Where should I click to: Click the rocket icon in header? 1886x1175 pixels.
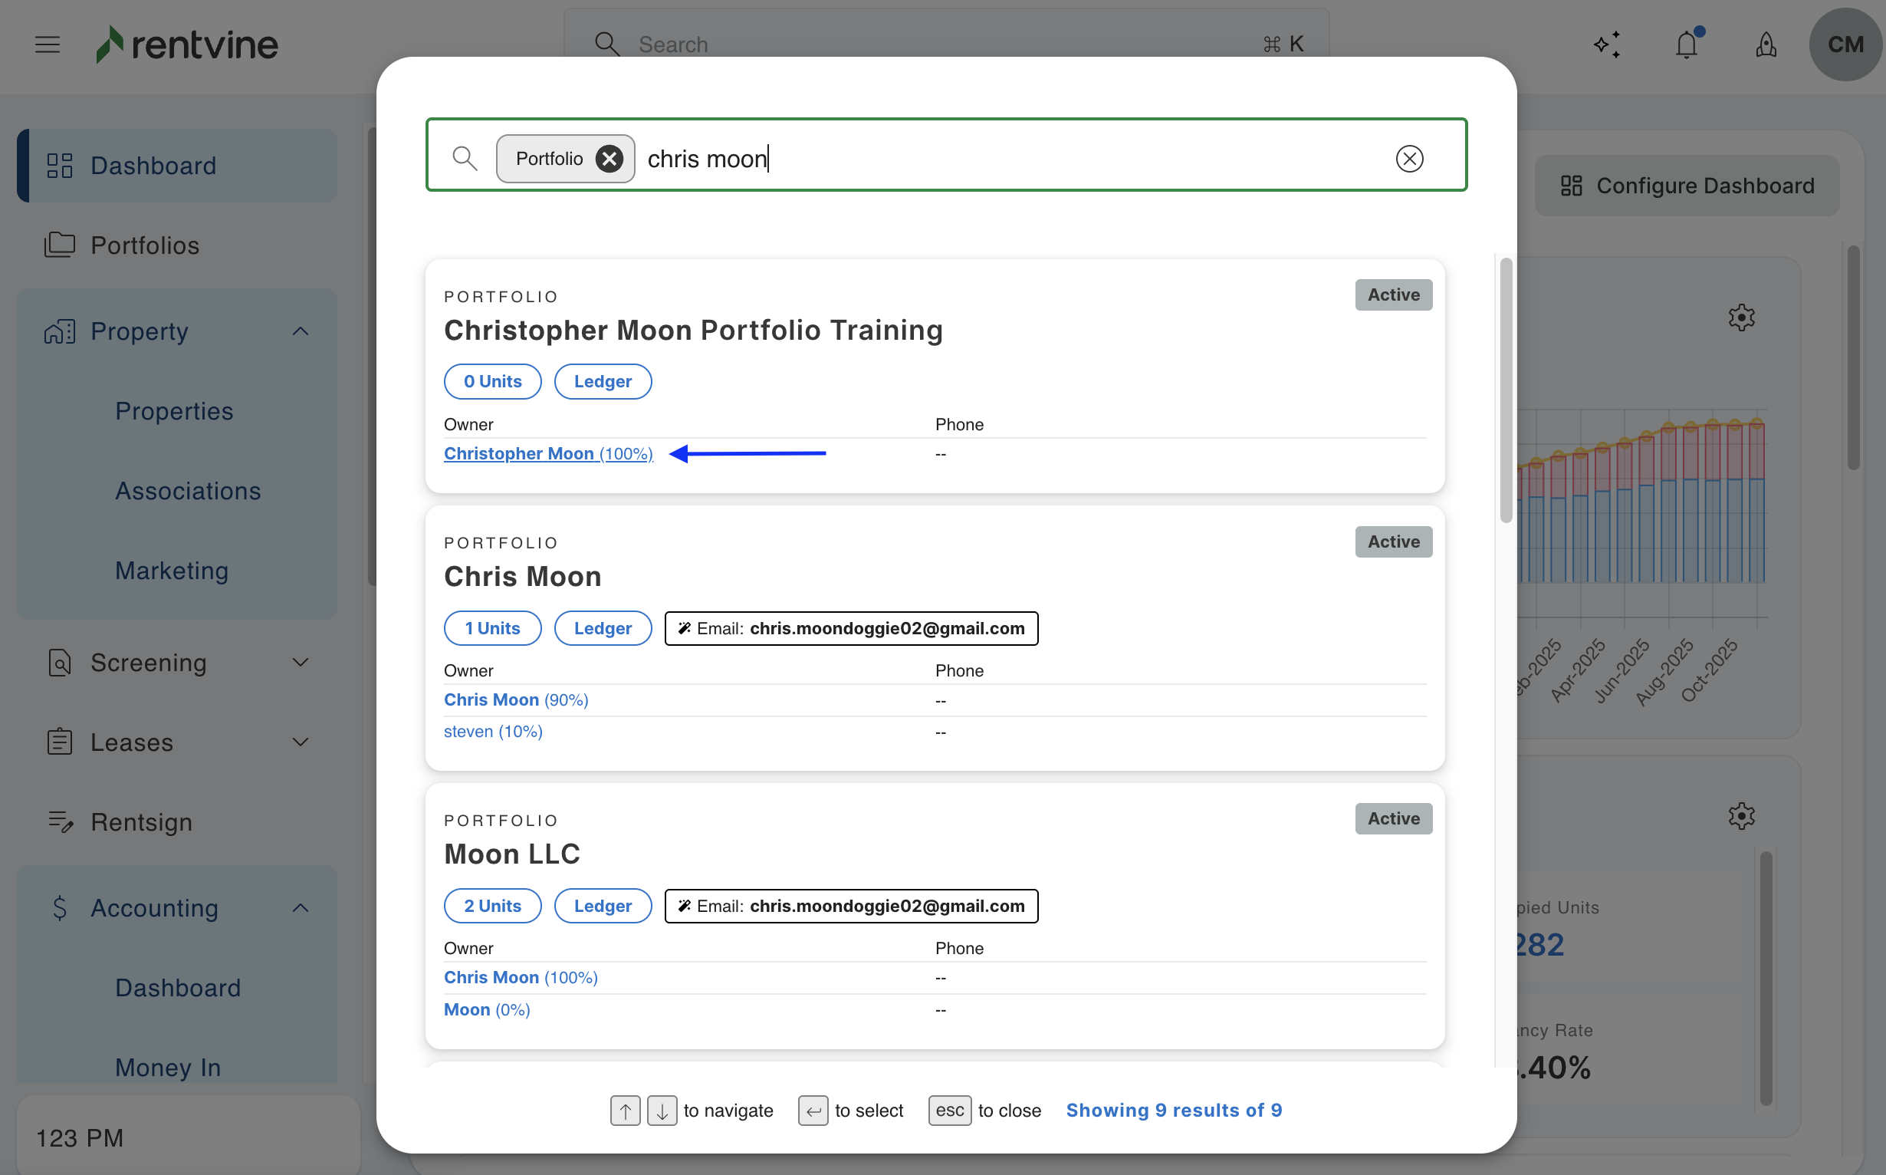pyautogui.click(x=1766, y=44)
